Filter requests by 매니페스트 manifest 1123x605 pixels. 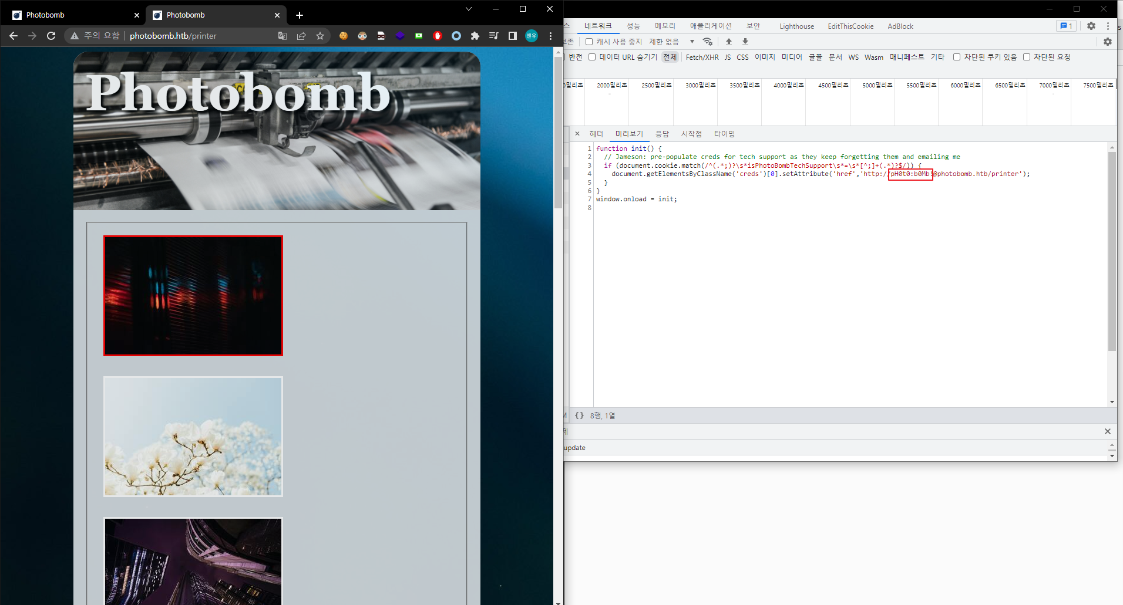907,57
